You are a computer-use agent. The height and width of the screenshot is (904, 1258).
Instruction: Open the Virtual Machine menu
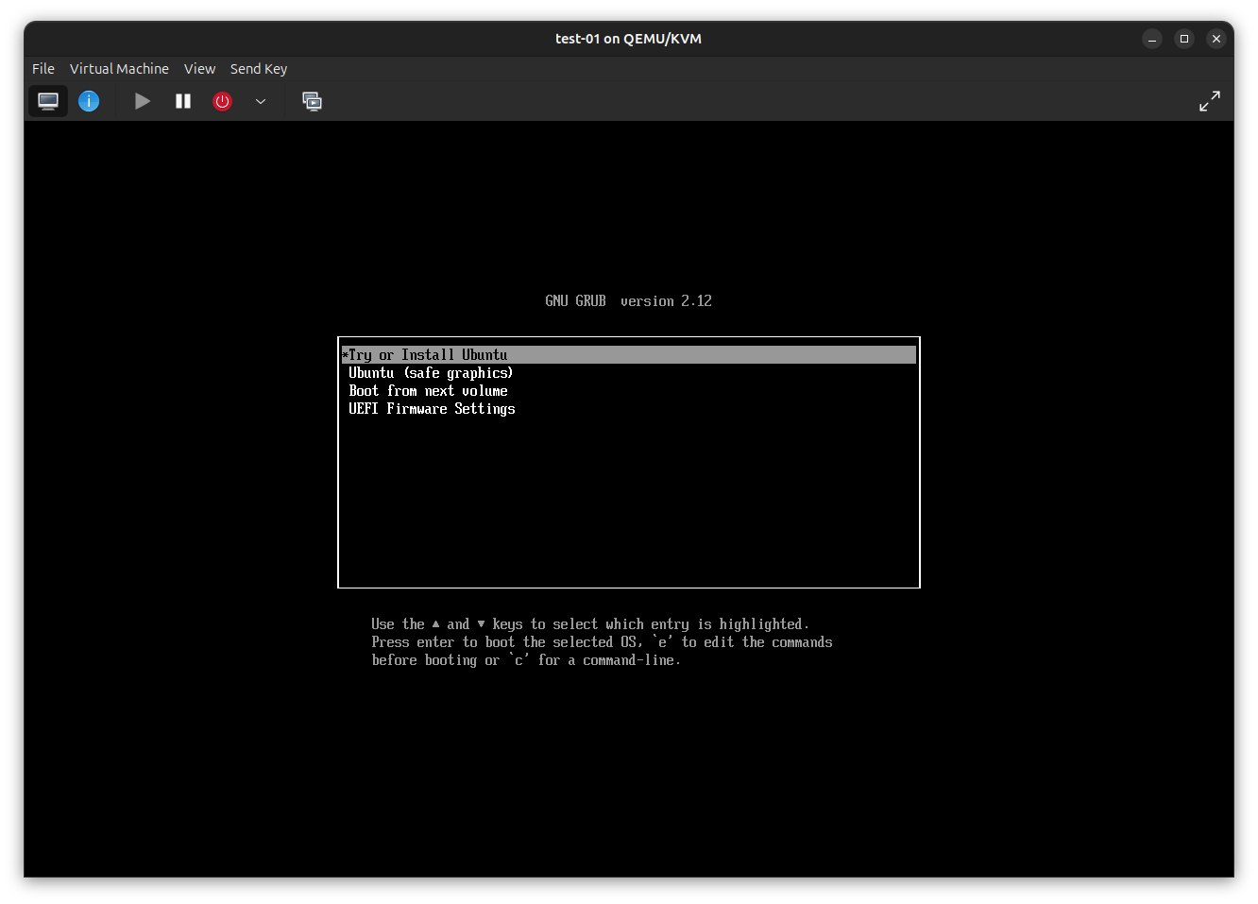tap(119, 69)
